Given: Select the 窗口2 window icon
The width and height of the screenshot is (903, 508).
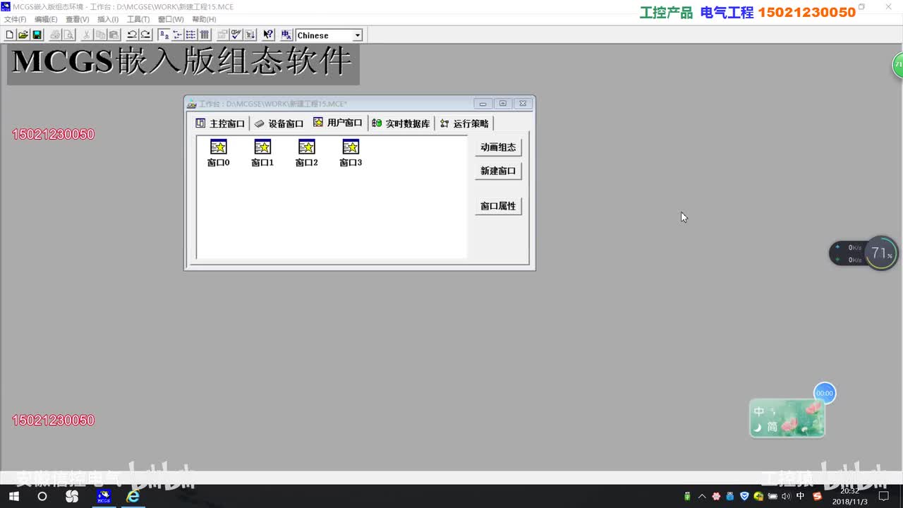Looking at the screenshot, I should pos(306,152).
